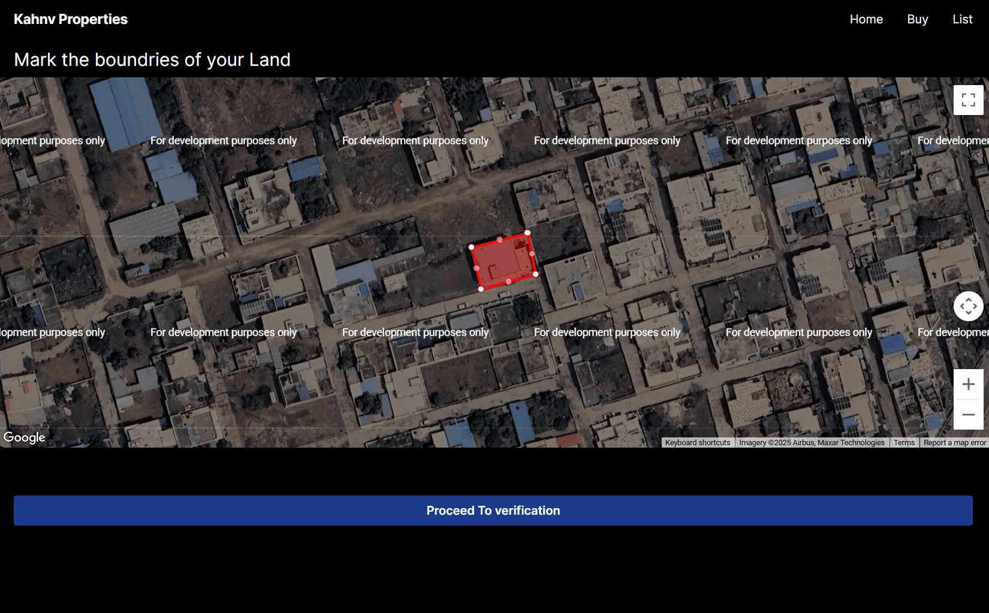Viewport: 989px width, 613px height.
Task: Go to the Home page
Action: point(866,19)
